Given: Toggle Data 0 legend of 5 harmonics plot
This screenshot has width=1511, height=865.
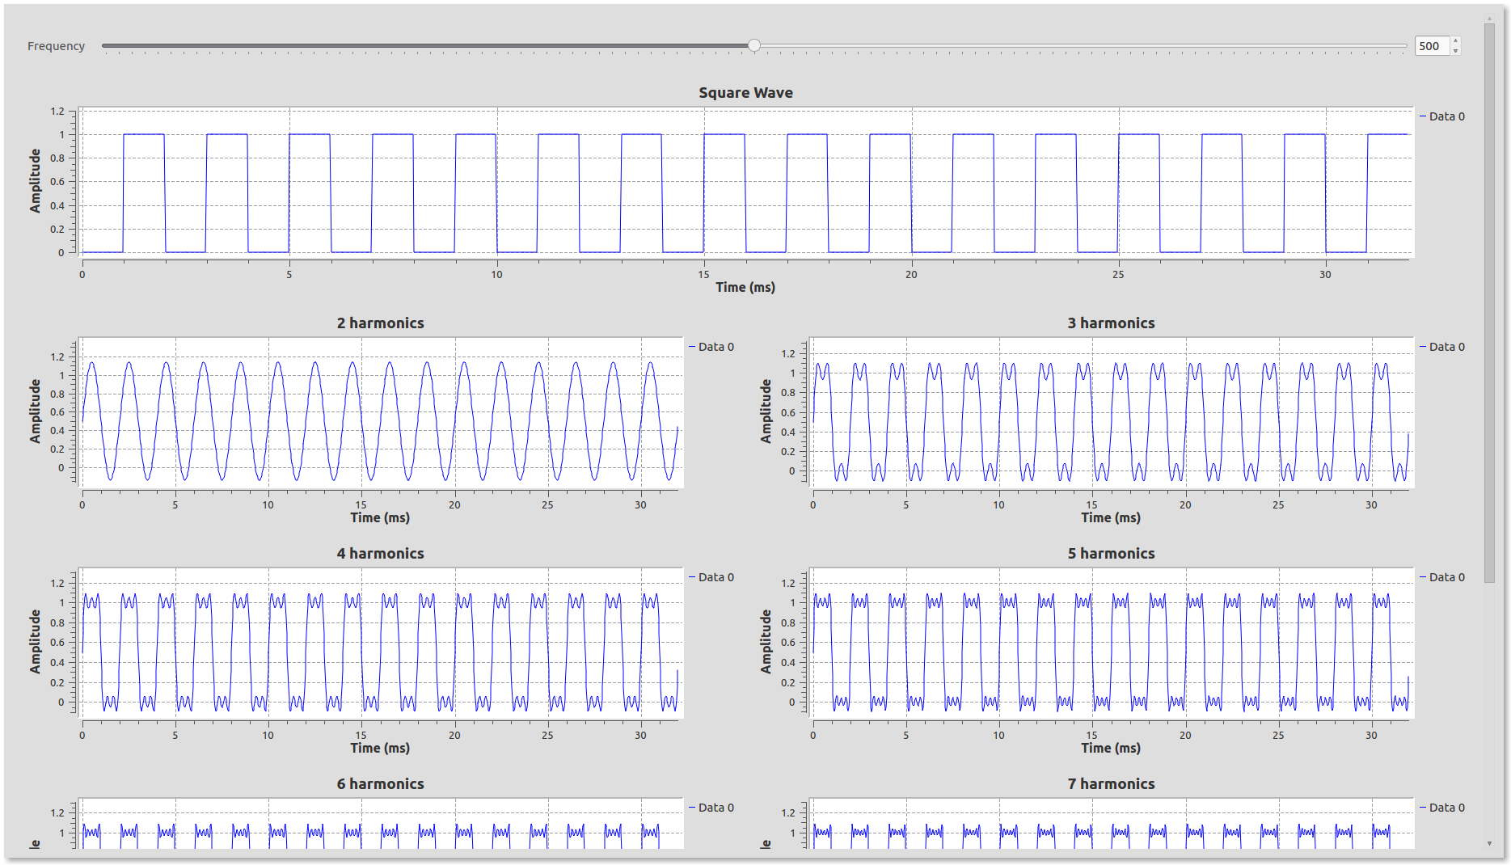Looking at the screenshot, I should coord(1442,577).
